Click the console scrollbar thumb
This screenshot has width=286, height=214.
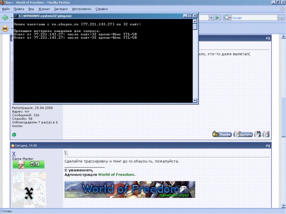click(195, 27)
